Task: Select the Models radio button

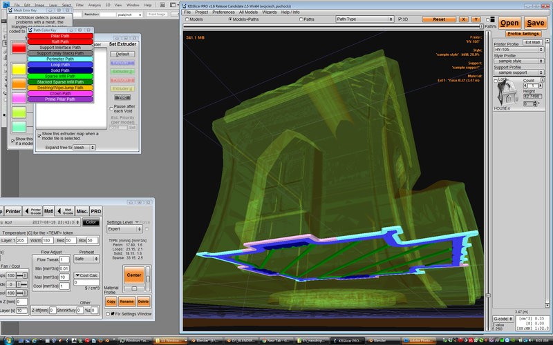Action: pyautogui.click(x=187, y=19)
